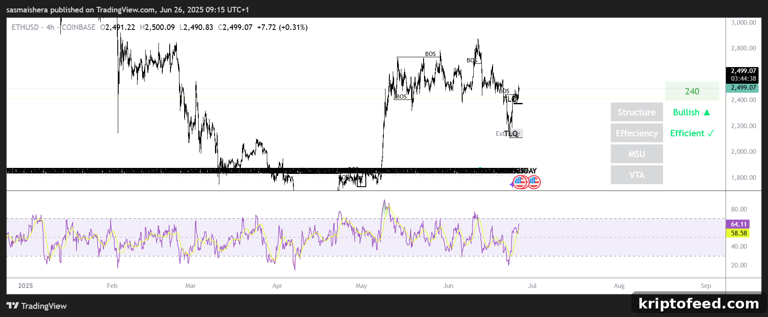This screenshot has width=768, height=317.
Task: Click the low value L2,490.83
Action: tap(196, 27)
